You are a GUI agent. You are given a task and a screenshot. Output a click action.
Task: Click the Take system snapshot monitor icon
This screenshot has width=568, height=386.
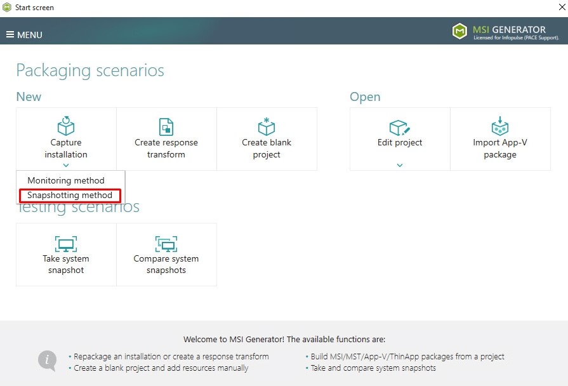tap(66, 244)
